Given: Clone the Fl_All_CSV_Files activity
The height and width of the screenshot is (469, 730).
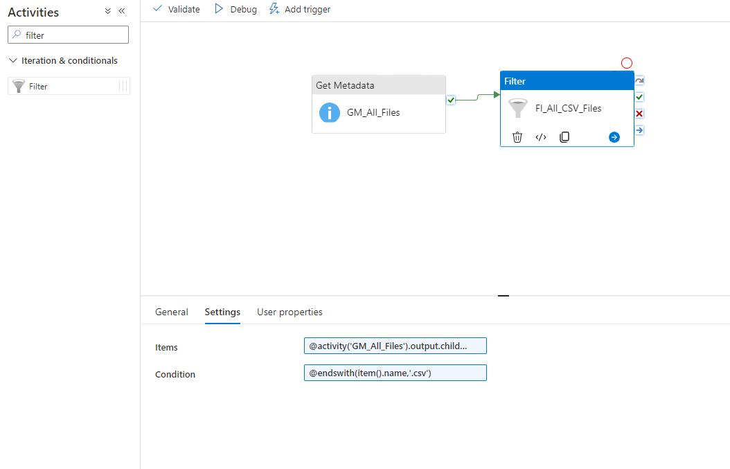Looking at the screenshot, I should (564, 136).
